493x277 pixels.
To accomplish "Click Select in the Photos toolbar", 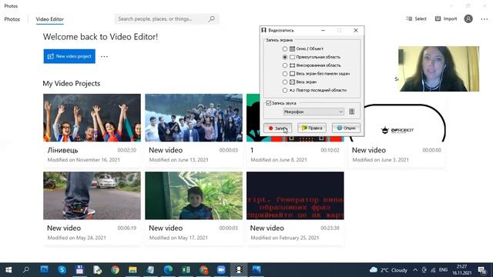I will pyautogui.click(x=416, y=18).
